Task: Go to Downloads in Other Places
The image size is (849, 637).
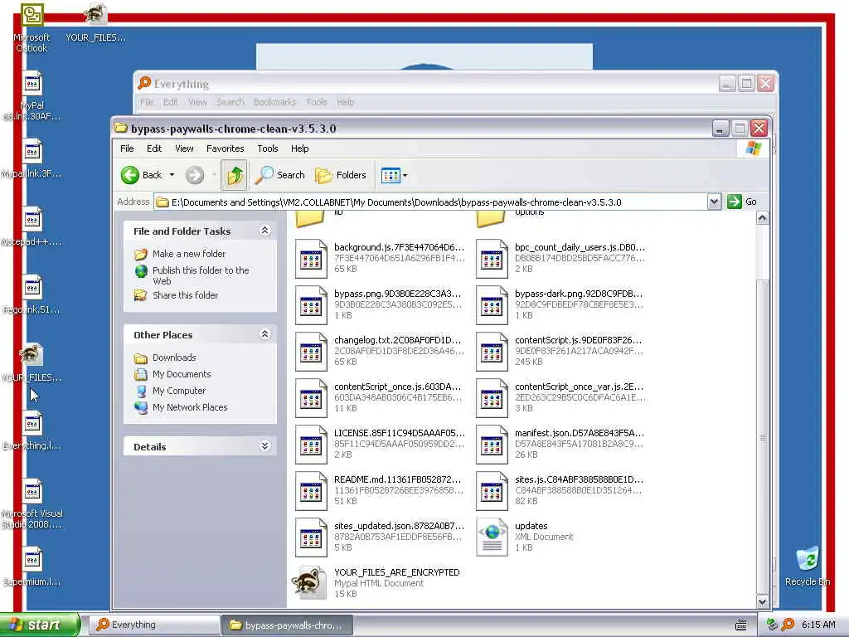Action: (174, 357)
